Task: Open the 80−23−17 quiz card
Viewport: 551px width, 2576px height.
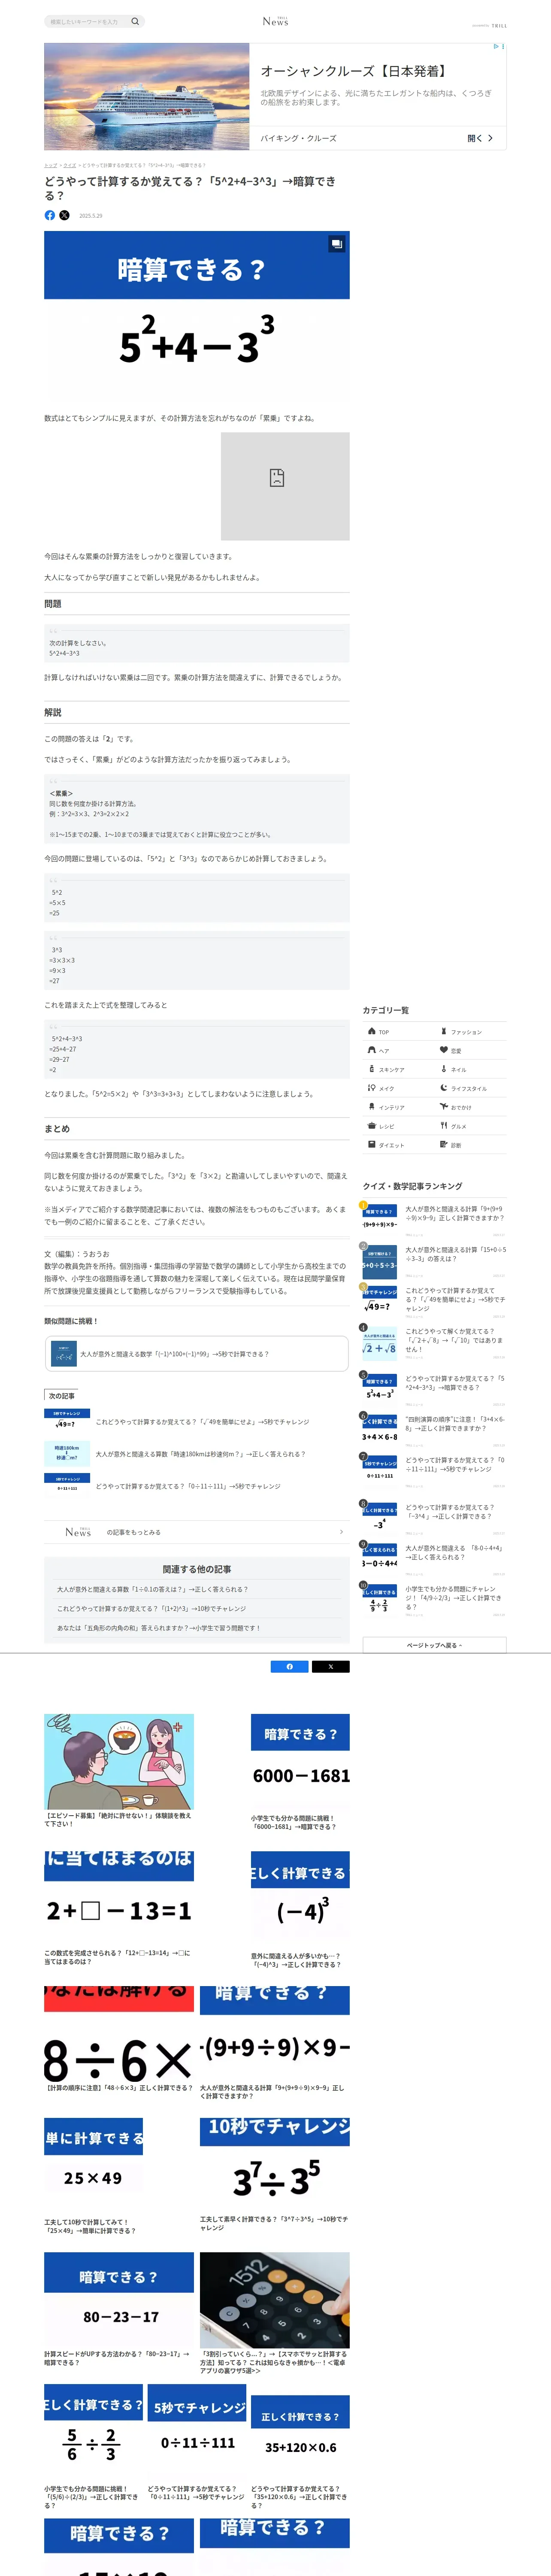Action: pos(119,2309)
